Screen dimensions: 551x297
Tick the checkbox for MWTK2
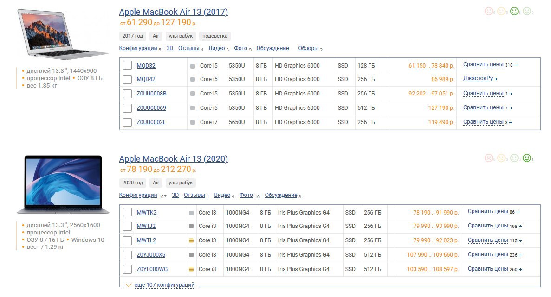(127, 212)
